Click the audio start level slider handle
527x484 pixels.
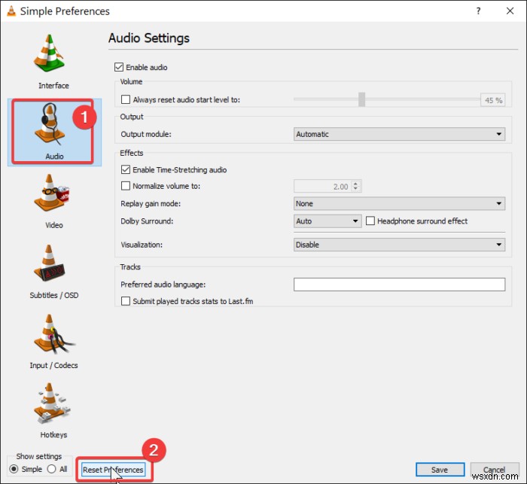click(361, 99)
